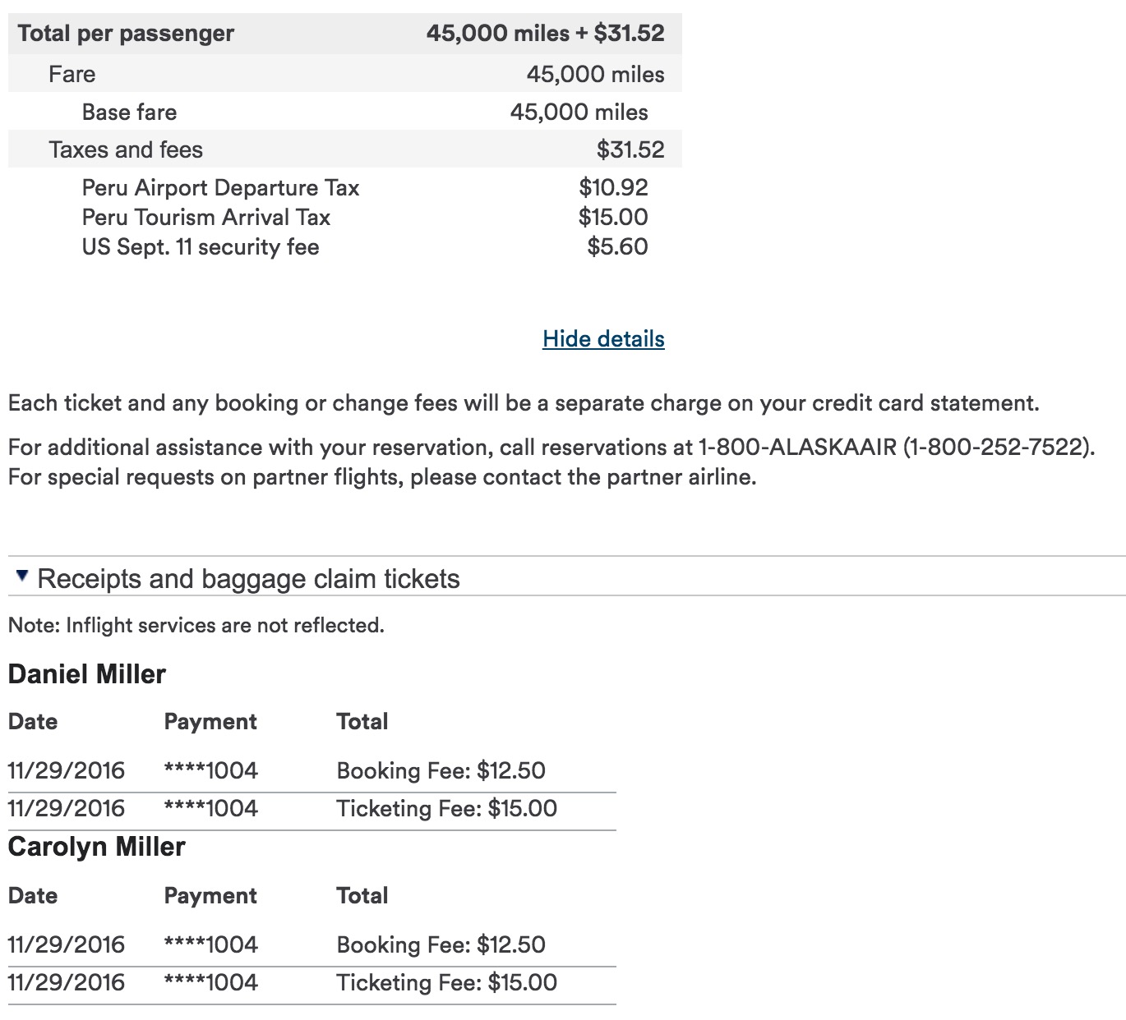Select the Total per passenger row label
1126x1020 pixels.
[126, 34]
